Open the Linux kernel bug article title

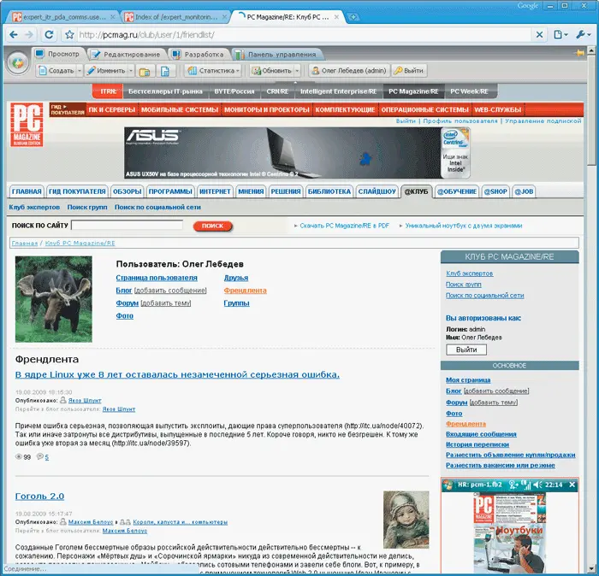(177, 374)
